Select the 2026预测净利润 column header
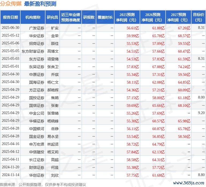 point(153,17)
